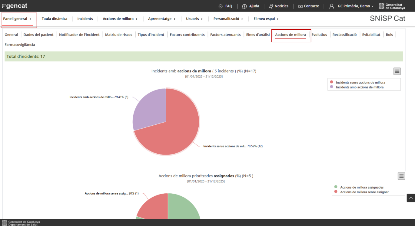
Task: Switch to the Reclassificació tab
Action: (x=344, y=35)
